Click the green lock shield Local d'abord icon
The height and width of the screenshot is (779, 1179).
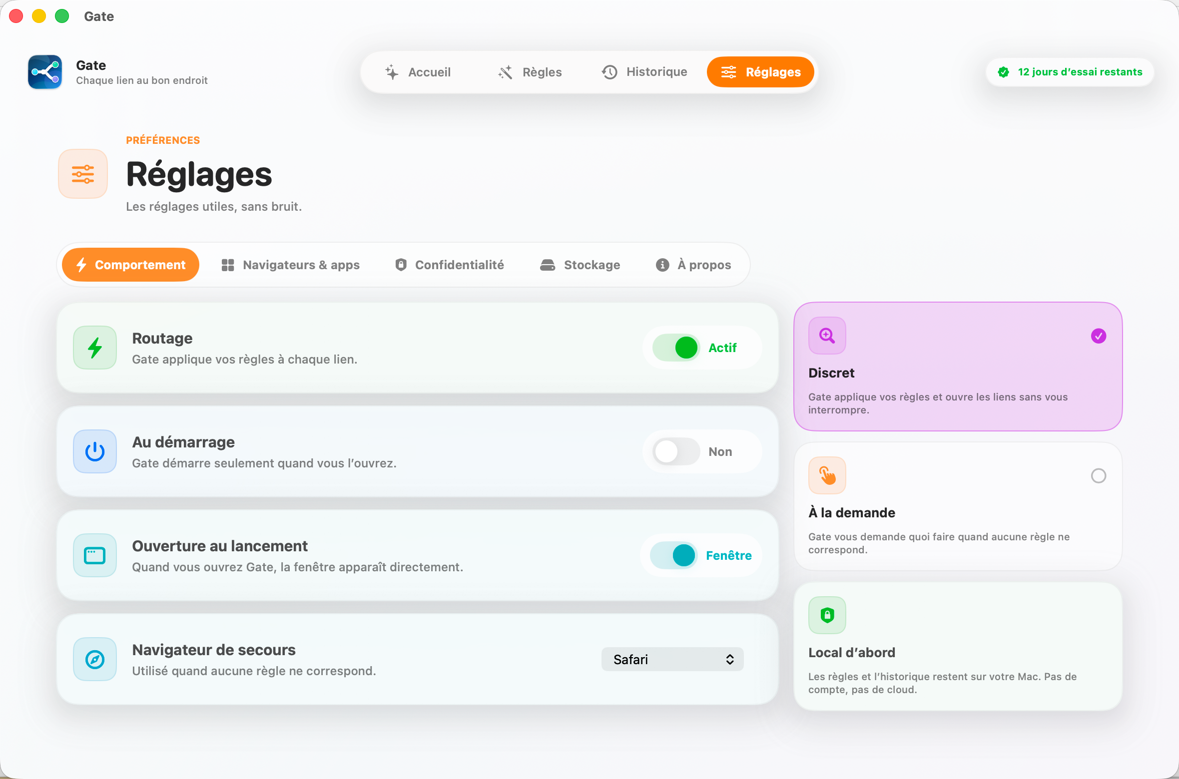[x=827, y=615]
